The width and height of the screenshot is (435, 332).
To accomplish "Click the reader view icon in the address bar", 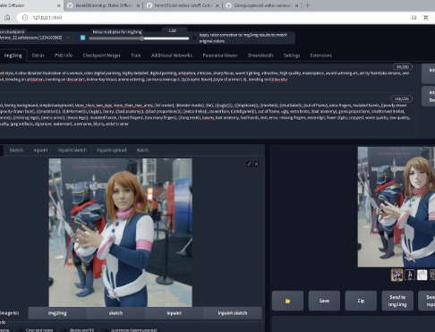I will coord(414,18).
